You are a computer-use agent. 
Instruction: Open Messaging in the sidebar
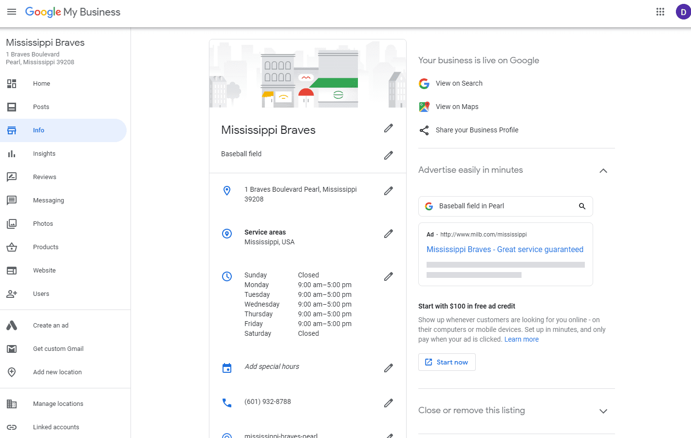63,201
